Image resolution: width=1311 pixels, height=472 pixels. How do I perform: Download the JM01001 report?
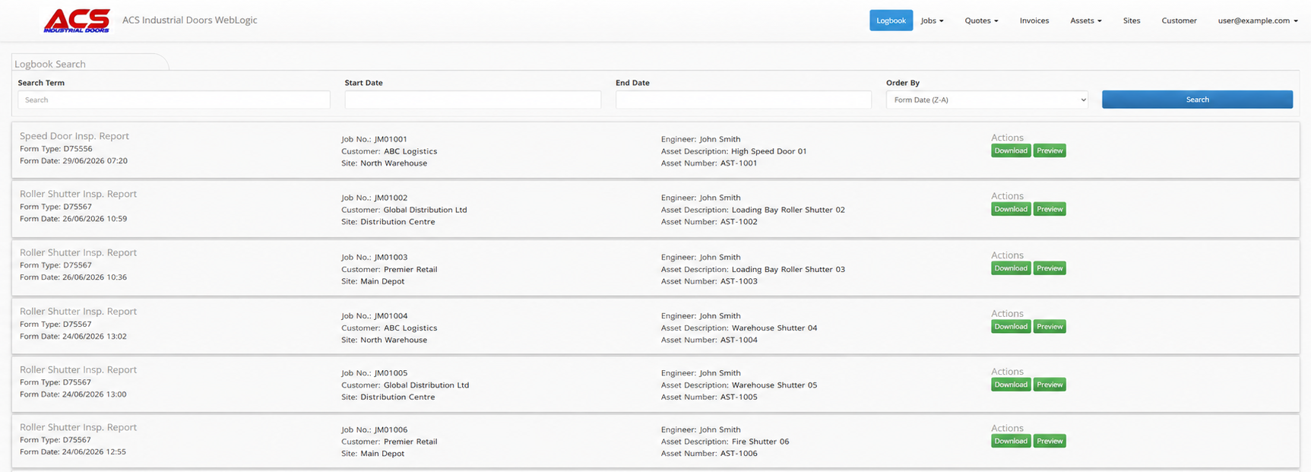pos(1011,150)
